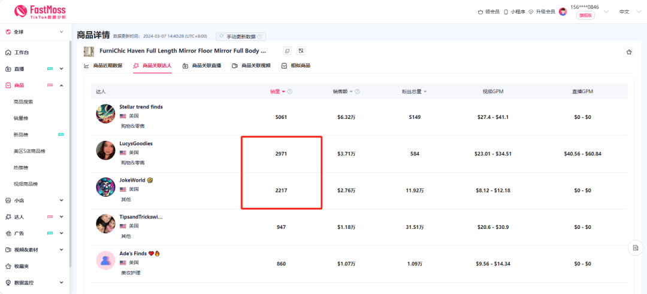Click the help icon next to 销售额 column
Viewport: 647px width, 294px height.
pyautogui.click(x=358, y=91)
